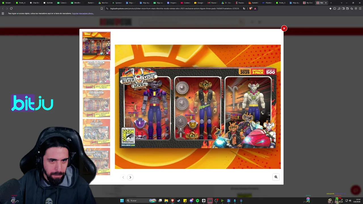This screenshot has height=204, width=363.
Task: Open Brave Rewards triangle icon
Action: [255, 8]
